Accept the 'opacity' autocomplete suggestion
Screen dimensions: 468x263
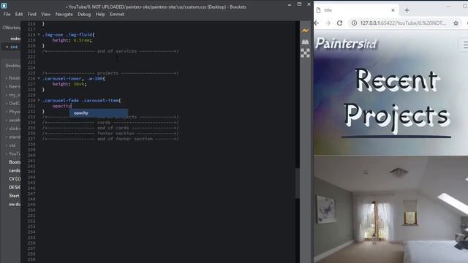(x=99, y=113)
